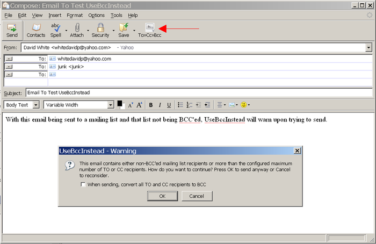Screen dimensions: 376x244
Task: Apply numbered list formatting
Action: pos(190,105)
